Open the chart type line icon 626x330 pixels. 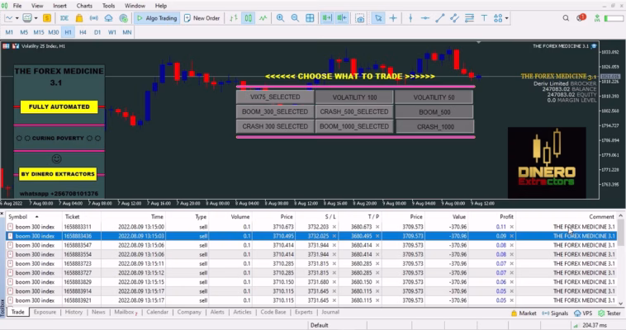(9, 18)
